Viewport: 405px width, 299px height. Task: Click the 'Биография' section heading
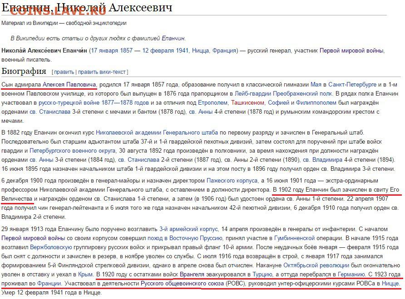click(x=24, y=71)
